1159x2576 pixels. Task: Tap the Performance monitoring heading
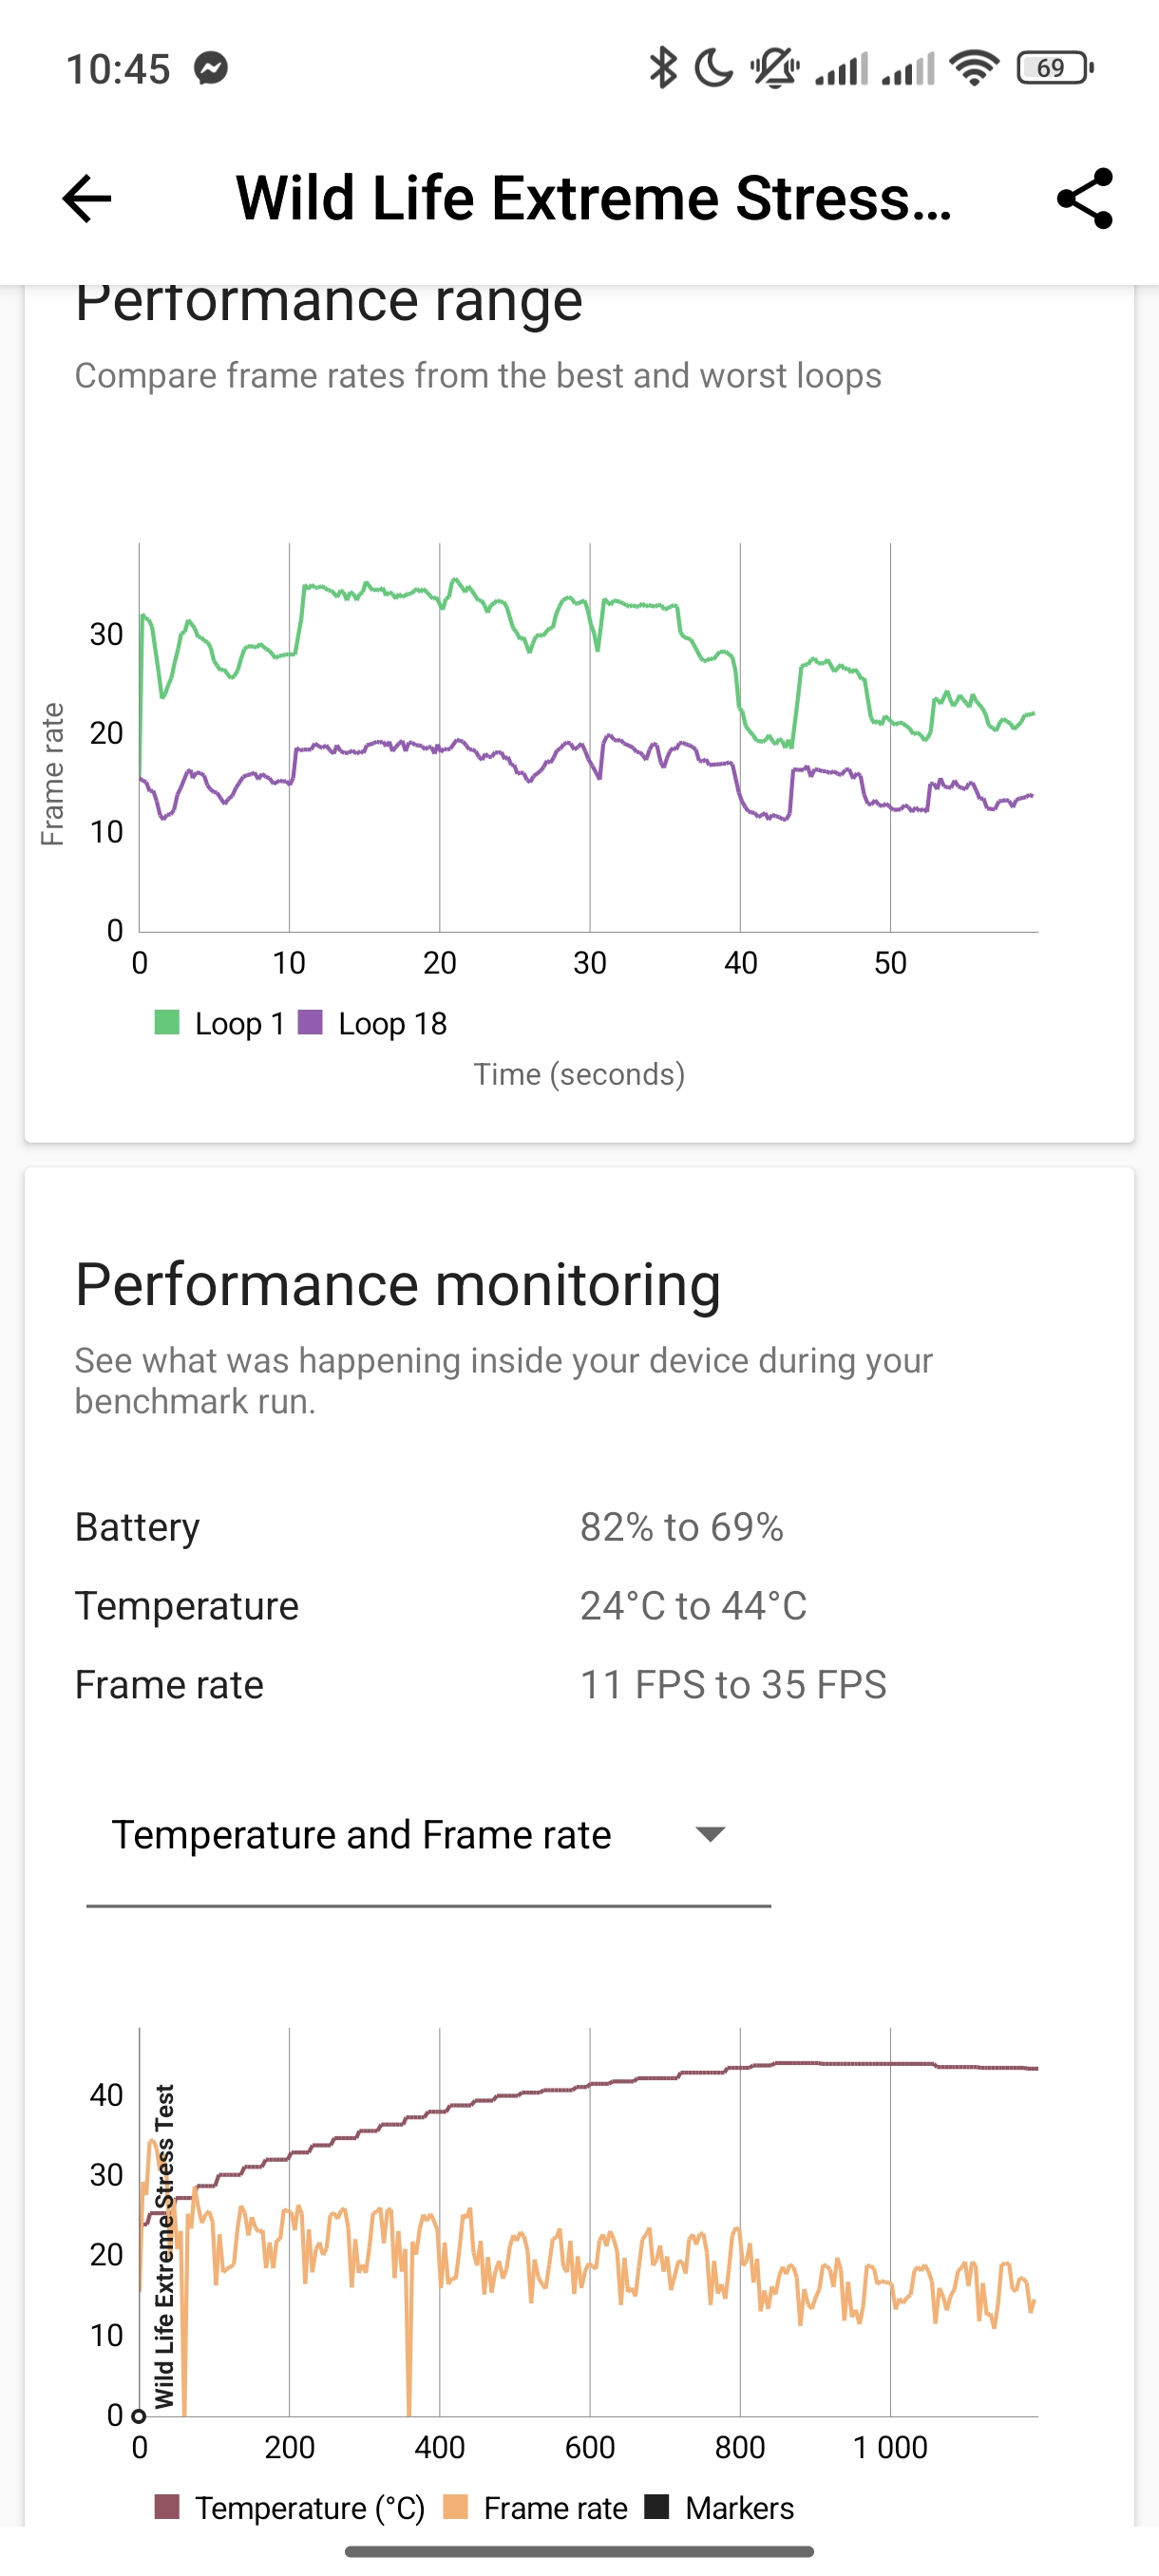tap(398, 1284)
